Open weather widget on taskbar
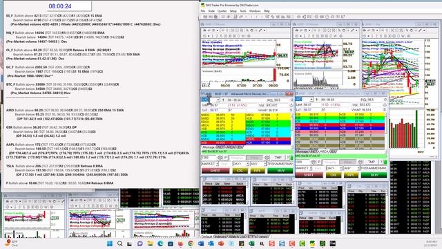Viewport: 442px width, 249px height. click(x=11, y=243)
